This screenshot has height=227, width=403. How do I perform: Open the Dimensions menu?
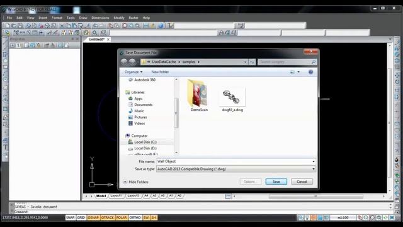coord(100,18)
